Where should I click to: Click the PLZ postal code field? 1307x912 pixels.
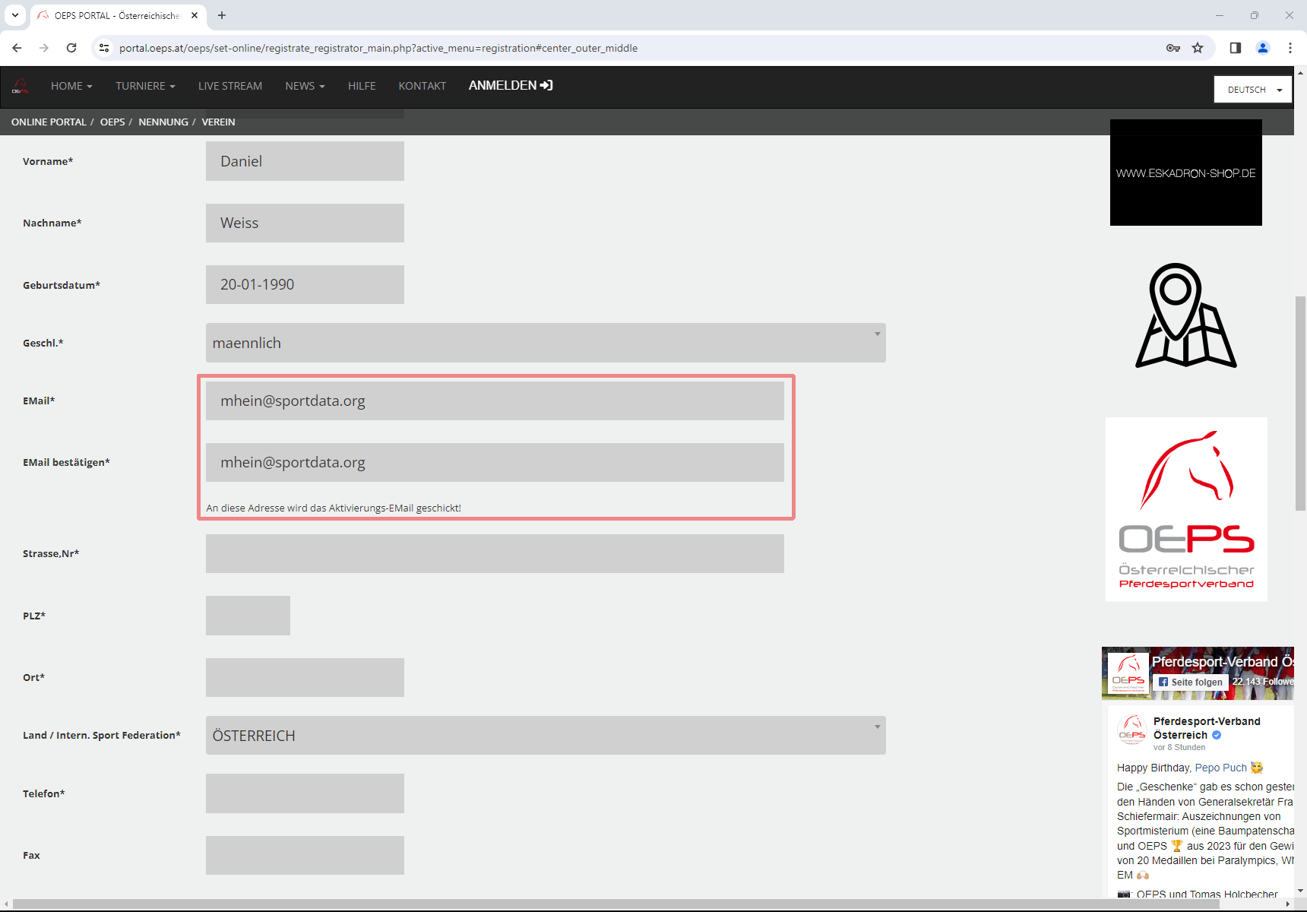point(248,616)
